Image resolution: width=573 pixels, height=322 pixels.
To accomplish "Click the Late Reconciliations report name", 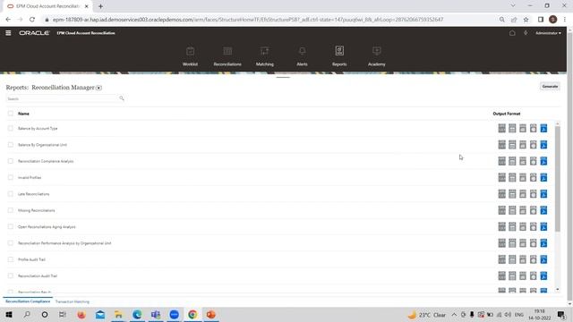I will click(34, 194).
